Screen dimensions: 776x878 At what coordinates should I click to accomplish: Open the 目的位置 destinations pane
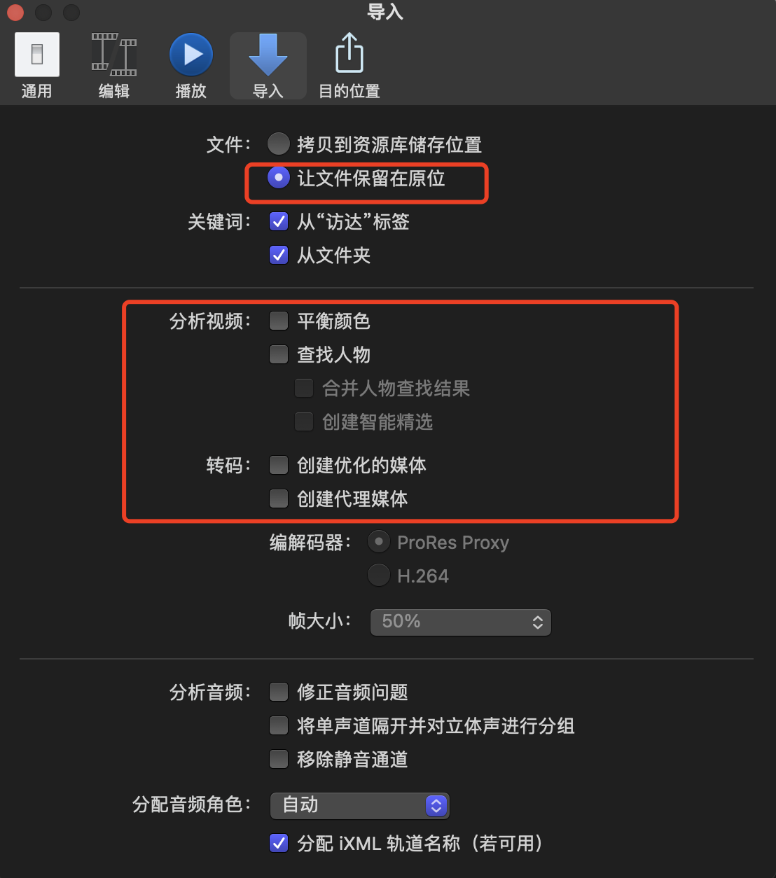[349, 66]
